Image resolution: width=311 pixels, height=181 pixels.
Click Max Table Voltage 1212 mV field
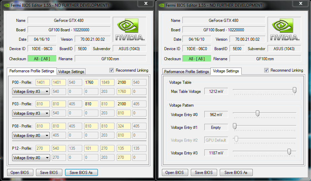[x=216, y=92]
